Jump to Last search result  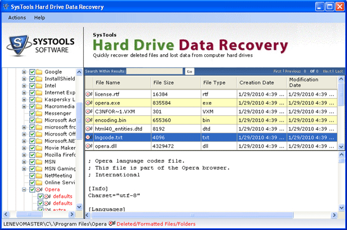(339, 71)
